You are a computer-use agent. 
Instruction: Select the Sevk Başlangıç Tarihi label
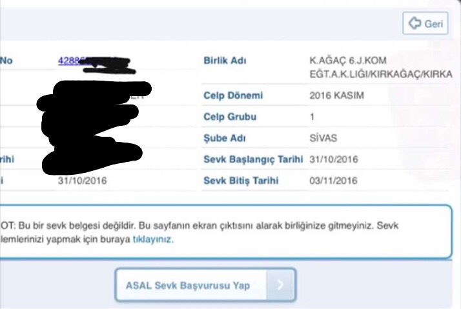[x=253, y=159]
